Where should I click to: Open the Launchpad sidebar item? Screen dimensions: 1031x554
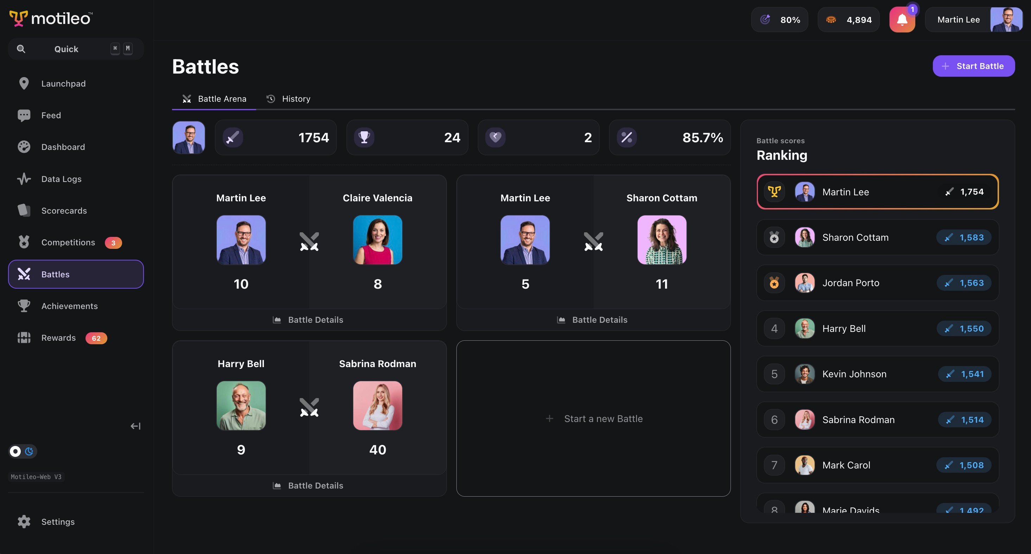pos(63,84)
